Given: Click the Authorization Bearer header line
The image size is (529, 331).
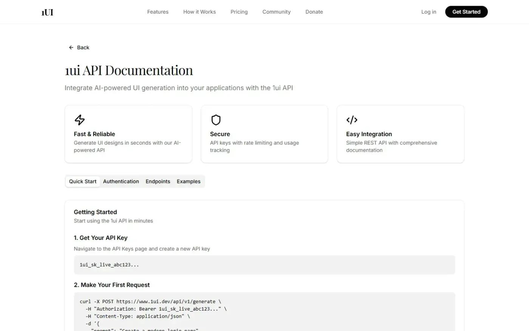Looking at the screenshot, I should pyautogui.click(x=156, y=309).
